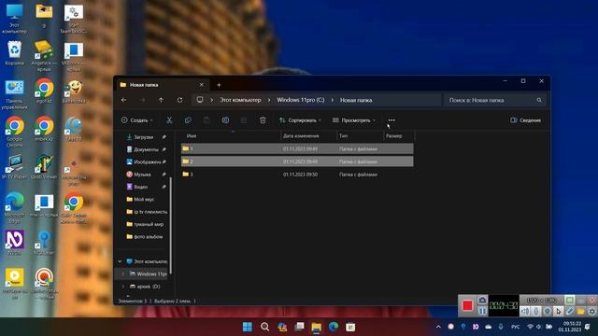
Task: Go to Этот компьютер in the address bar
Action: [240, 100]
